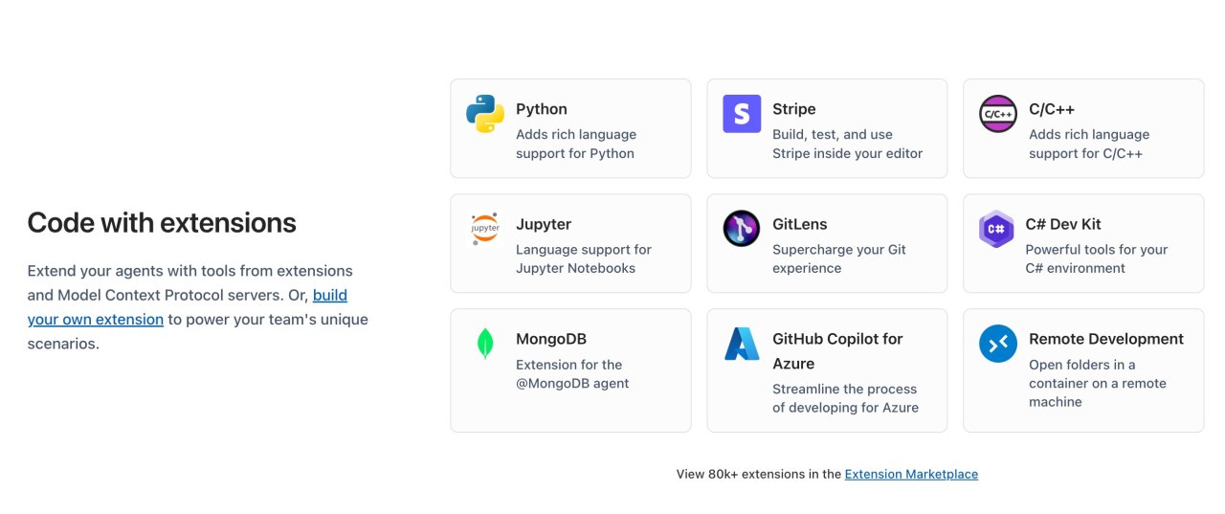Viewport: 1225px width, 514px height.
Task: Open the GitLens circular icon
Action: [x=742, y=229]
